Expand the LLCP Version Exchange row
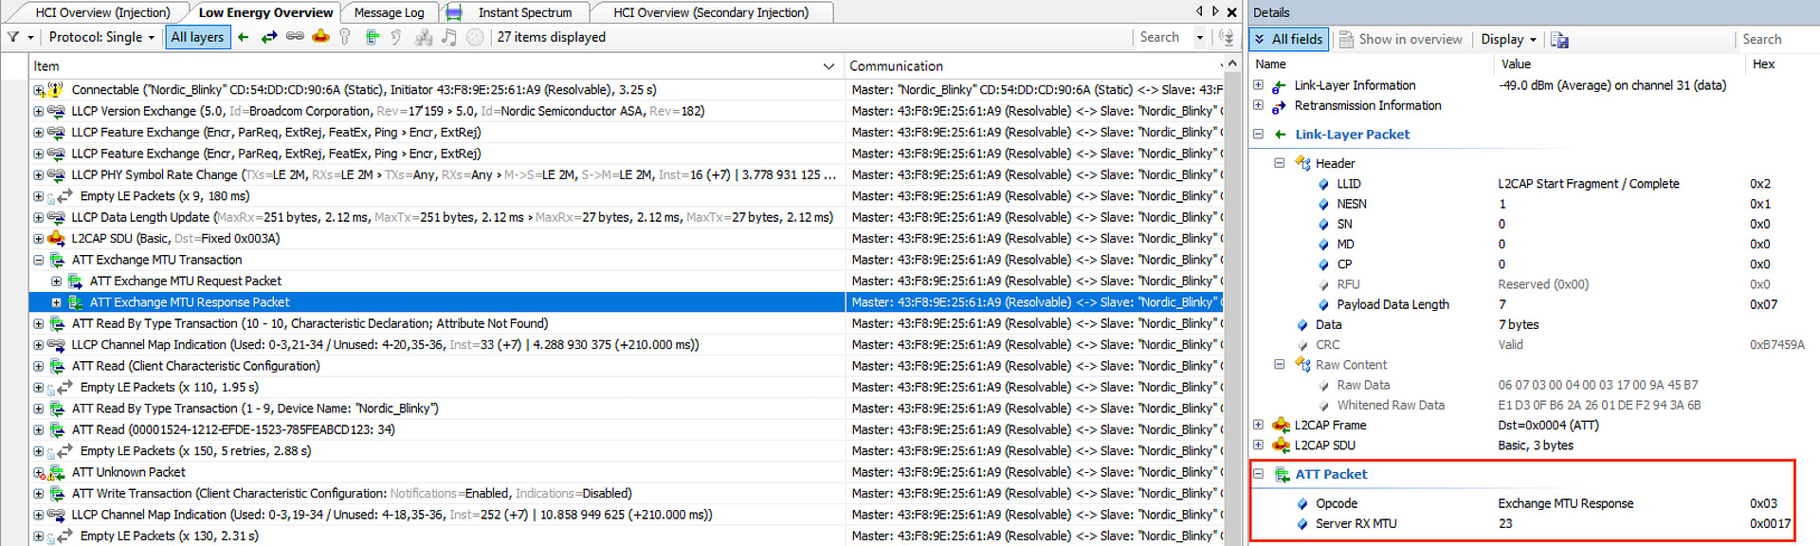This screenshot has height=546, width=1820. pyautogui.click(x=39, y=111)
